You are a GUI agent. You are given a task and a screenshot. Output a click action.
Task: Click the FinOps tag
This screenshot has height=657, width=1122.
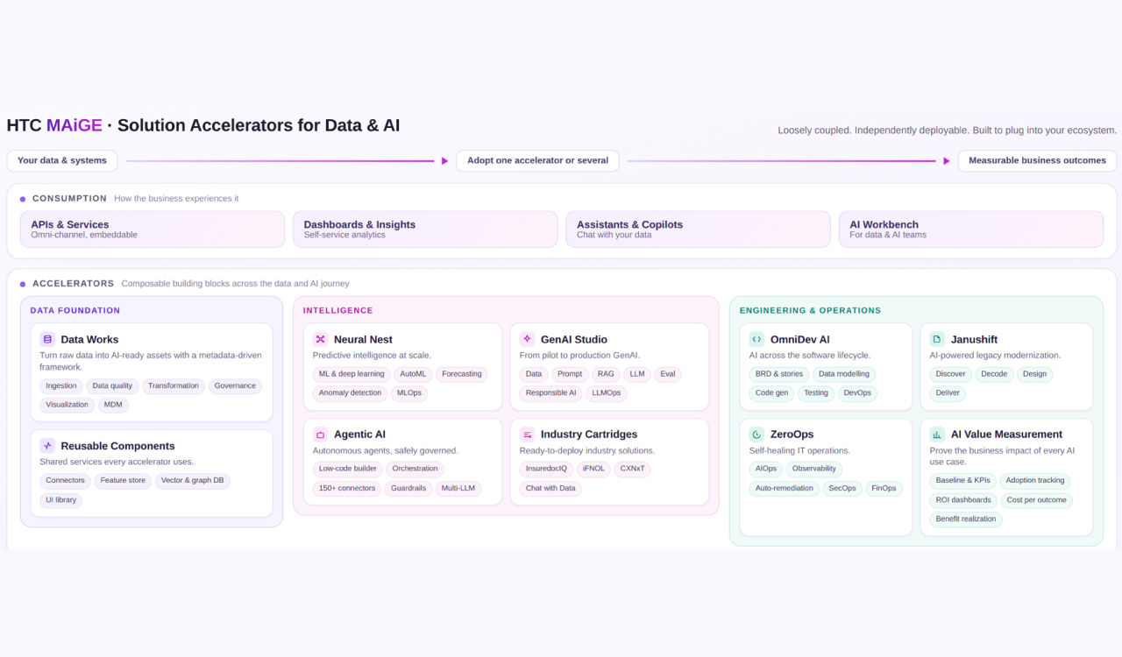[x=884, y=488]
